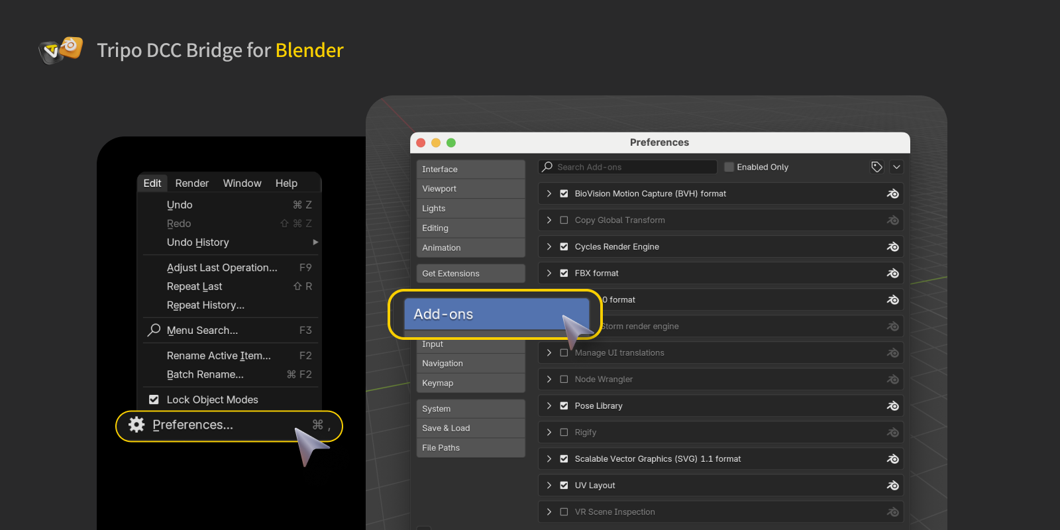
Task: Open the Render menu
Action: [x=191, y=183]
